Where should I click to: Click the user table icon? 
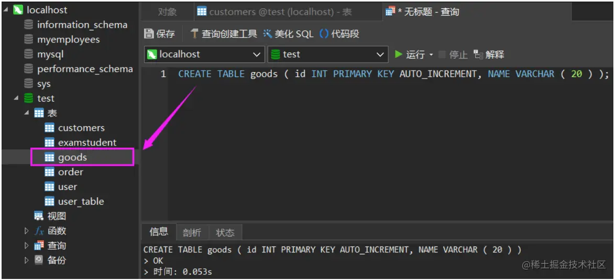[49, 187]
